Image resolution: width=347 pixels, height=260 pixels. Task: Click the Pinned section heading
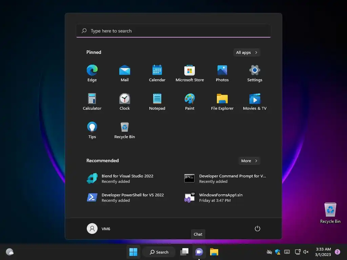pos(94,52)
